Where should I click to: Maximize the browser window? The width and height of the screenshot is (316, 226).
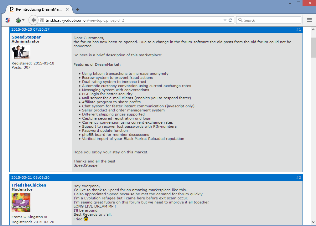298,3
